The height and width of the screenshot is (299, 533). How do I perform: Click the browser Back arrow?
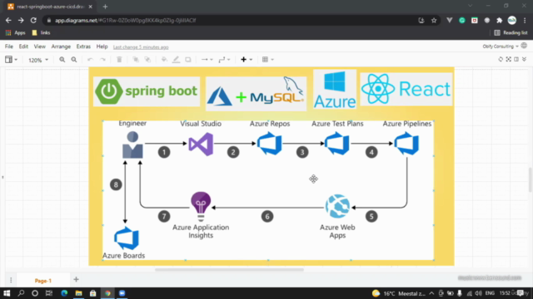[8, 20]
